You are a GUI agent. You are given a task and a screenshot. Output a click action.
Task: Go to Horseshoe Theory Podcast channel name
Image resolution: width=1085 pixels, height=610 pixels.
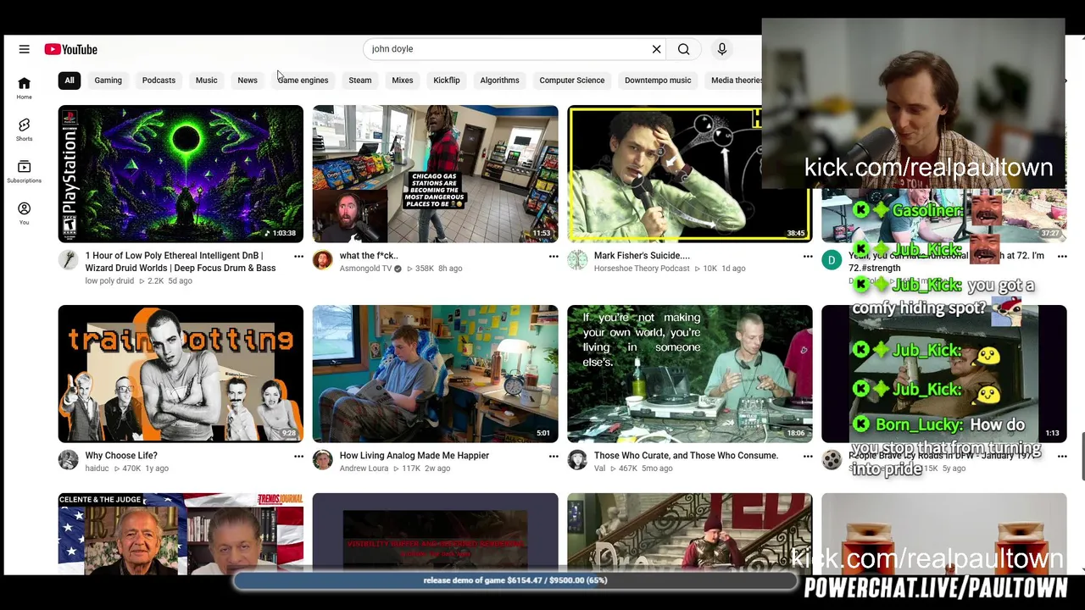click(642, 269)
